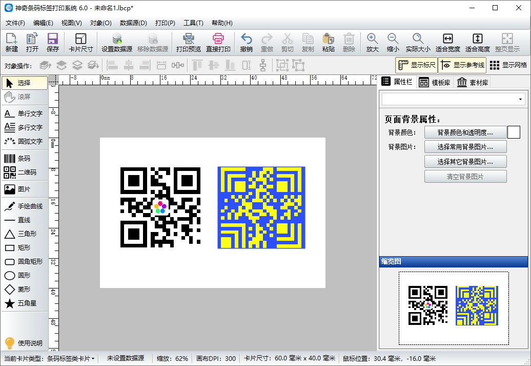Select the 条码 barcode tool

point(24,158)
